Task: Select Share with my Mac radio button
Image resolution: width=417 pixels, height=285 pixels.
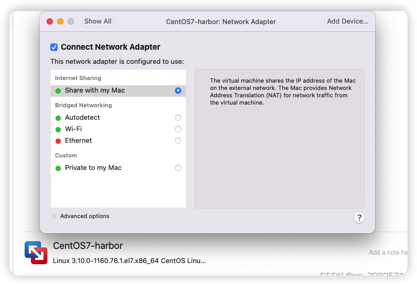Action: coord(178,90)
